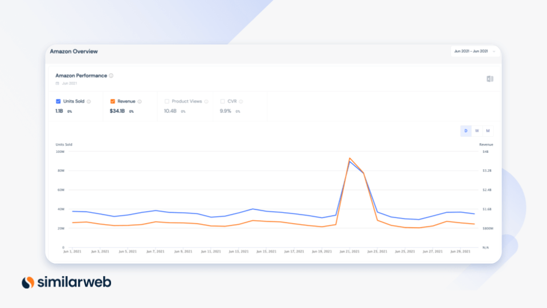Viewport: 547px width, 308px height.
Task: Click the calendar icon beside Jun 2021 subtitle
Action: tap(57, 83)
